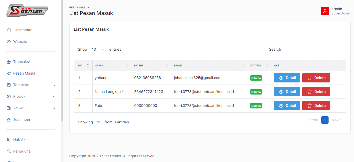Click the Hak Akses user icon
The image size is (354, 162).
(9, 140)
